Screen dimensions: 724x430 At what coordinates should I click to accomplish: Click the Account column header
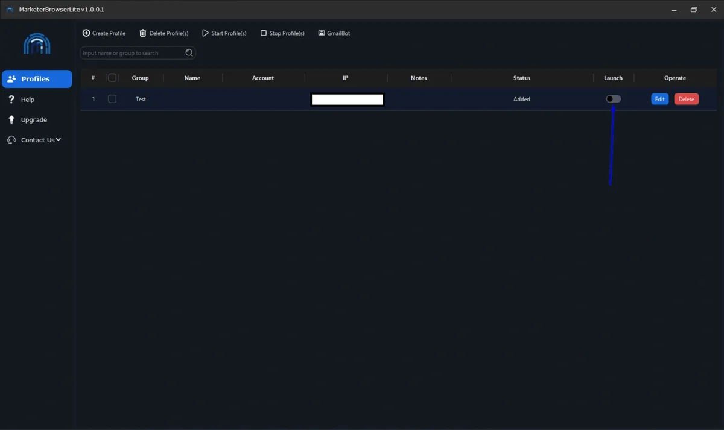click(x=263, y=78)
